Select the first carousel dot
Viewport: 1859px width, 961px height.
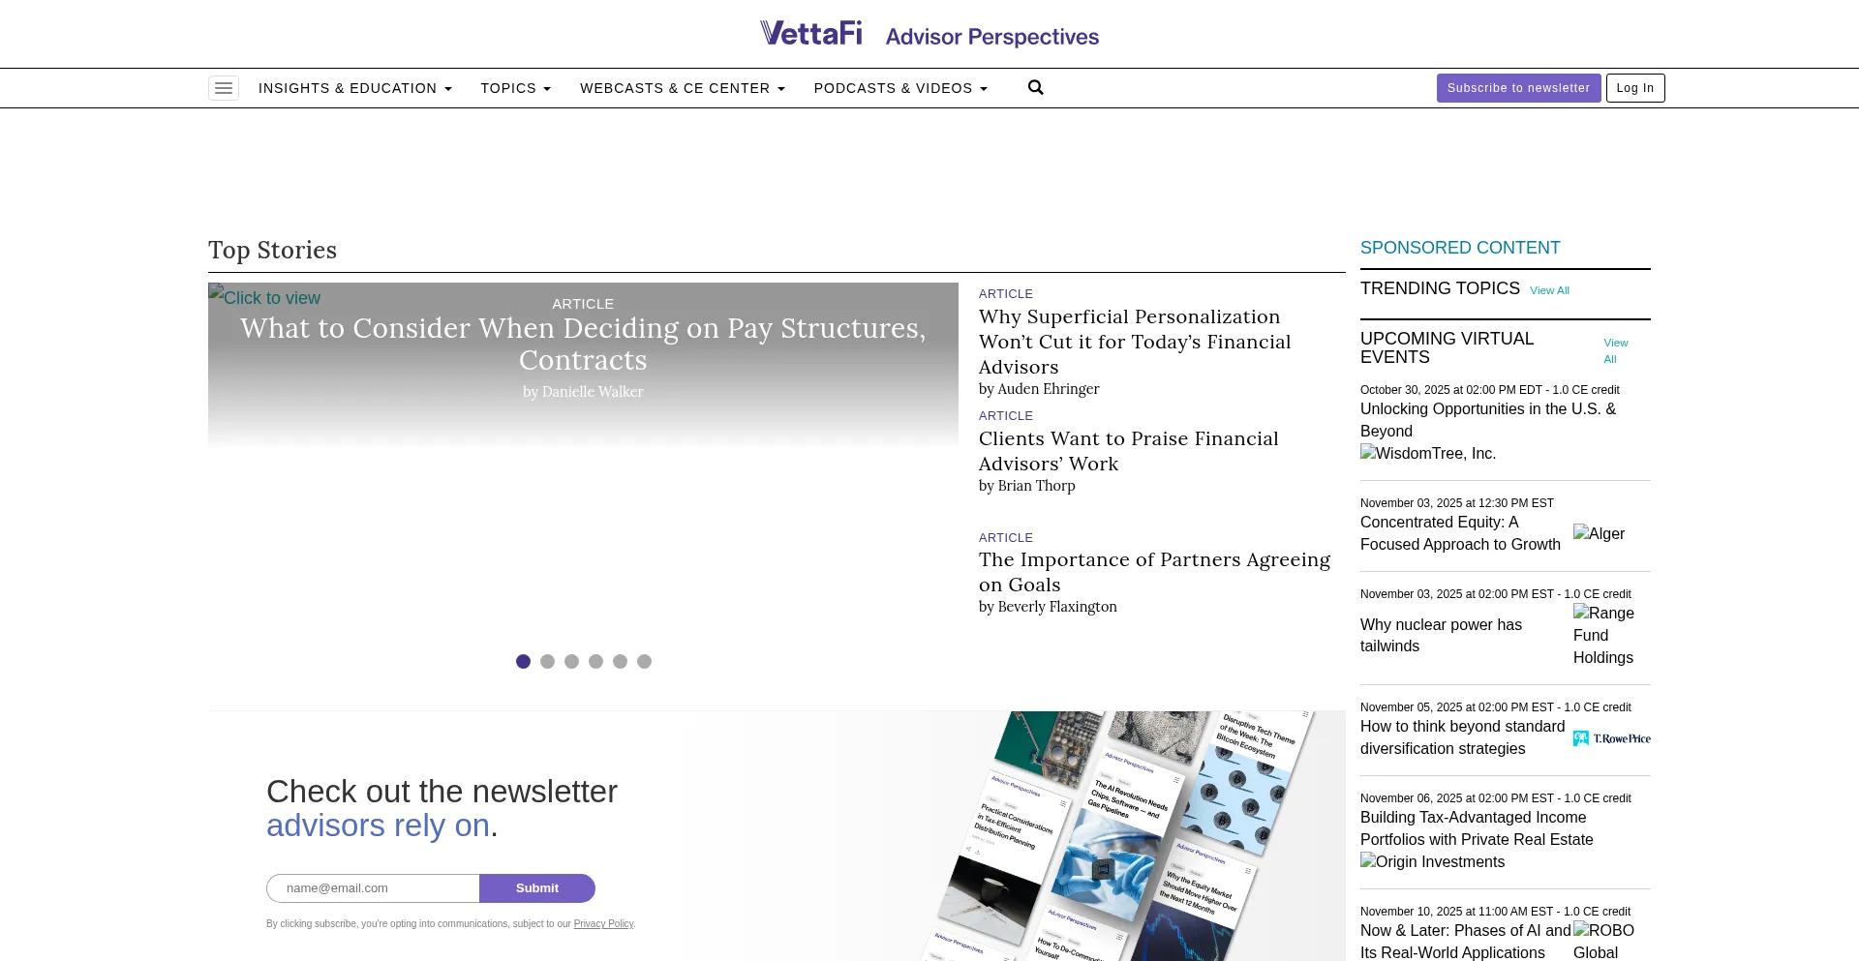tap(523, 662)
